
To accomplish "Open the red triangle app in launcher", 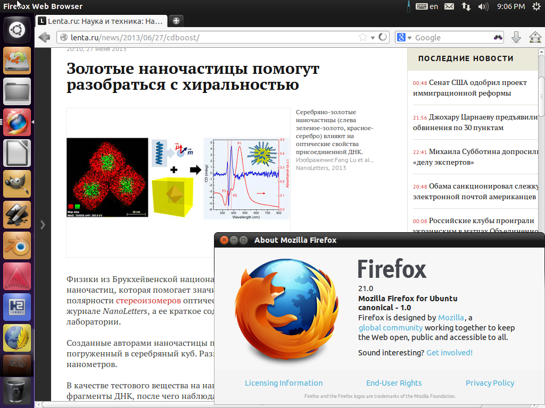I will (17, 276).
